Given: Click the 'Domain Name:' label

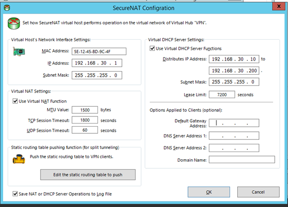Looking at the screenshot, I should tap(192, 160).
